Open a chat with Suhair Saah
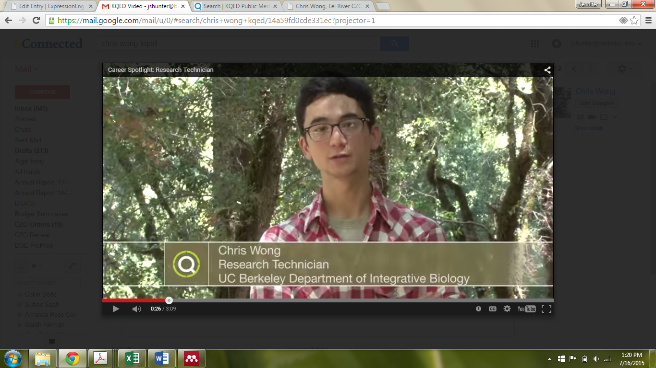656x368 pixels. pos(42,305)
